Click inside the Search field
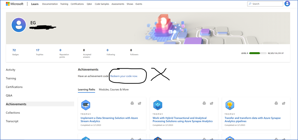This screenshot has width=298, height=140. 265,4
